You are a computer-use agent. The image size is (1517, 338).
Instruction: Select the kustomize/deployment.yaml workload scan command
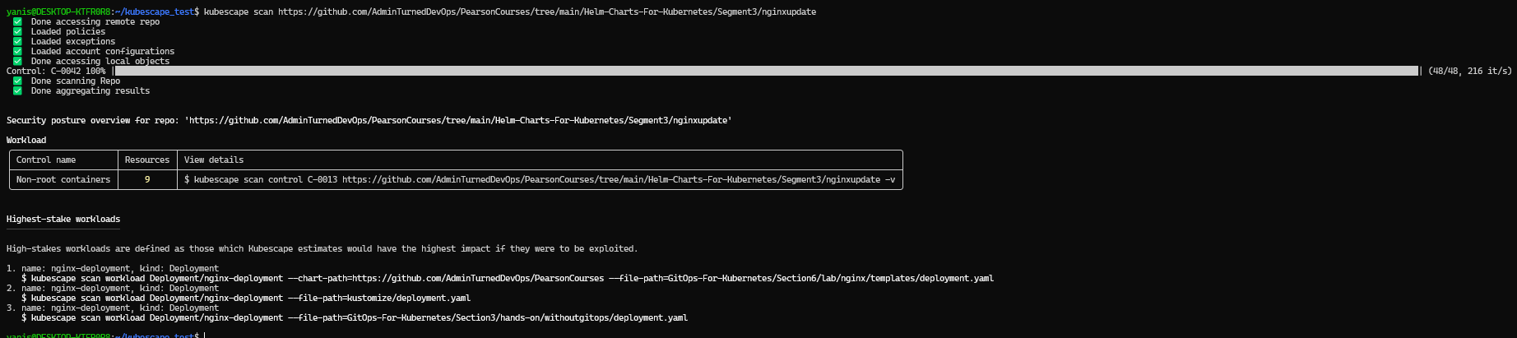pos(246,299)
